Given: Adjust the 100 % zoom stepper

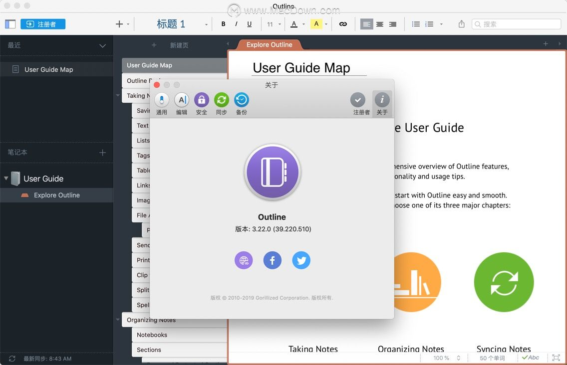Looking at the screenshot, I should [x=459, y=358].
